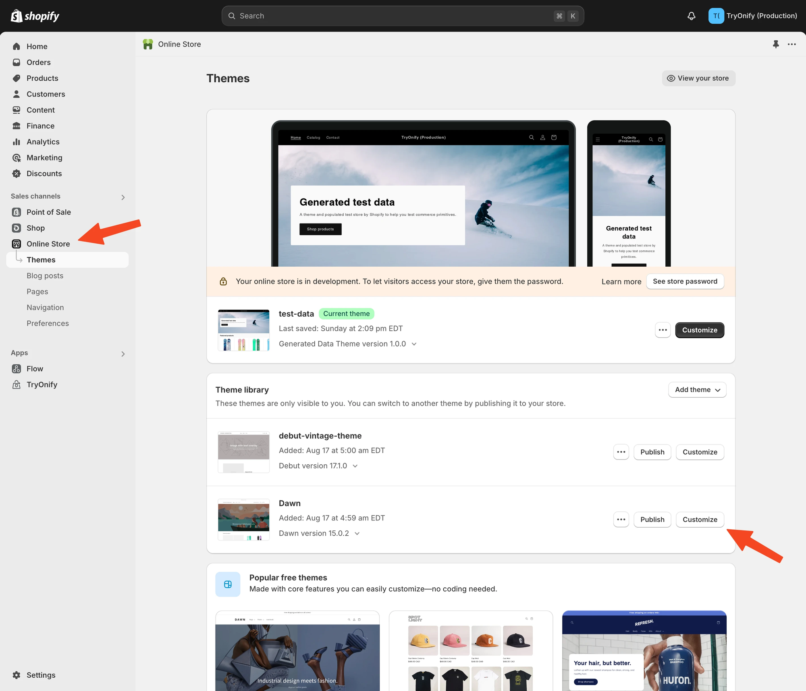Click the Content icon in sidebar

(x=17, y=110)
